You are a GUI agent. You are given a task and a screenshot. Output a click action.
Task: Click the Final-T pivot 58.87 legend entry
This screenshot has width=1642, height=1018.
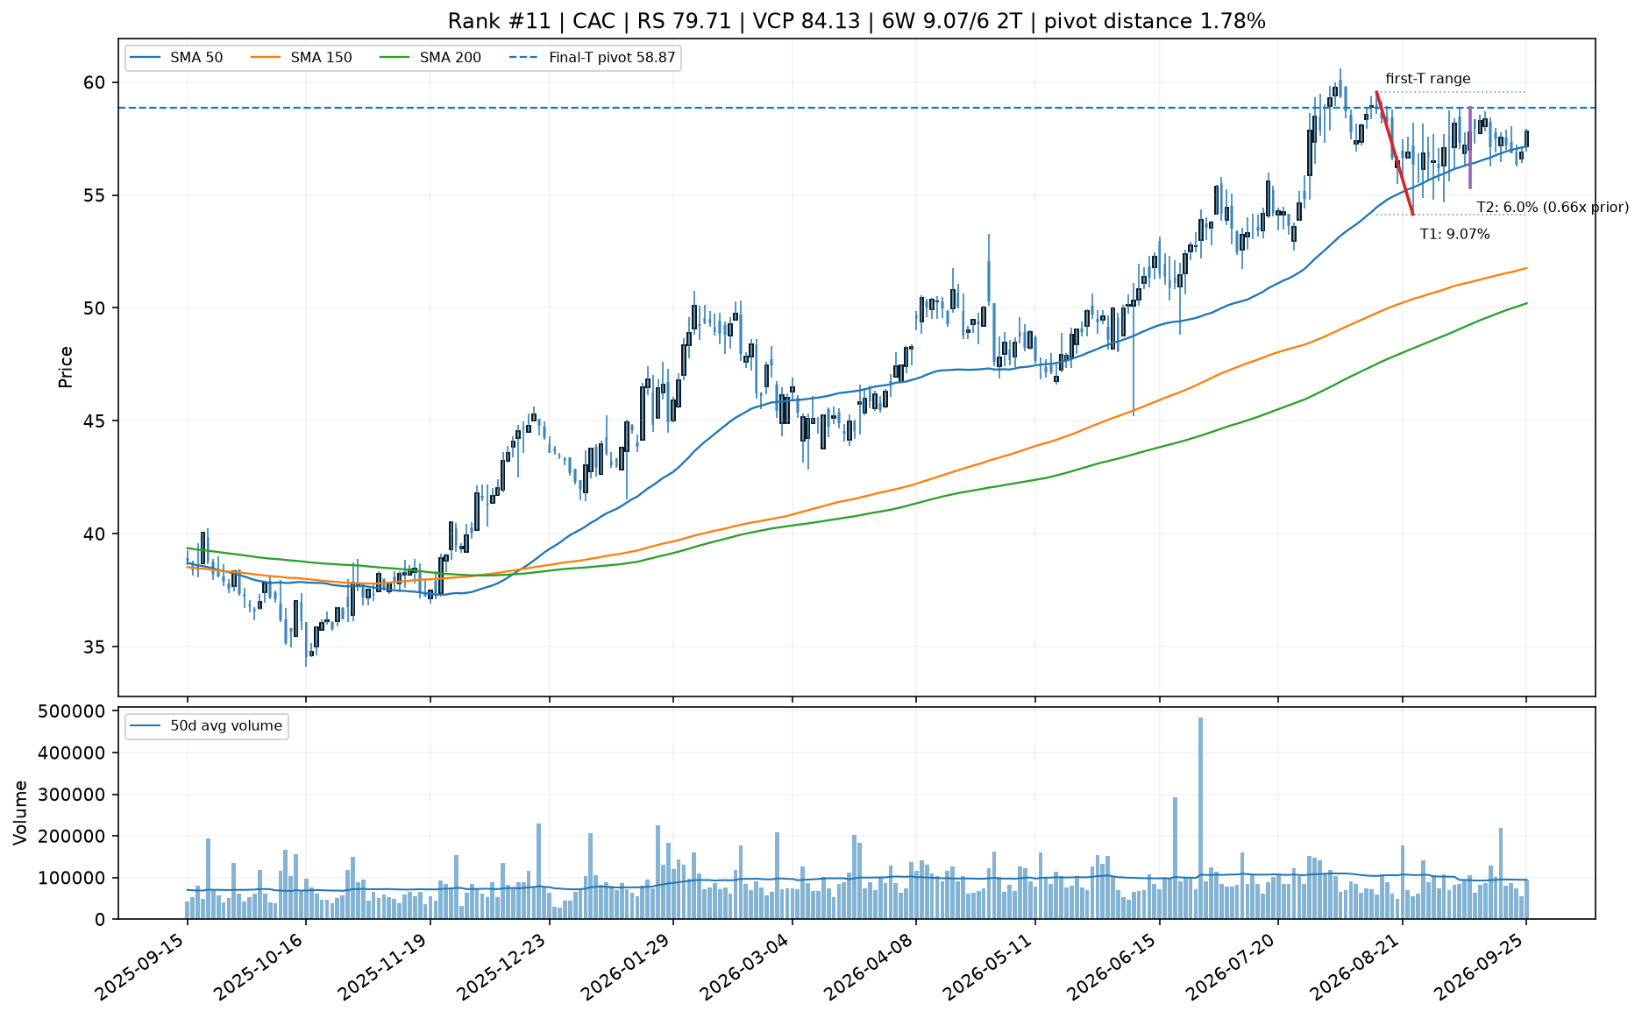click(592, 58)
